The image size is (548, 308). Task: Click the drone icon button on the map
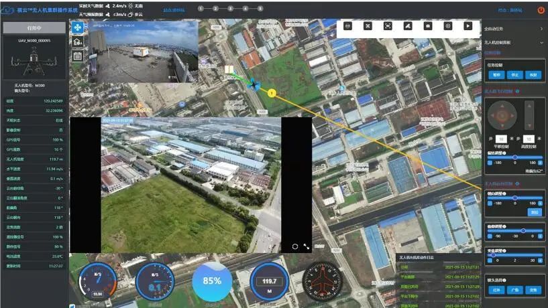point(77,27)
